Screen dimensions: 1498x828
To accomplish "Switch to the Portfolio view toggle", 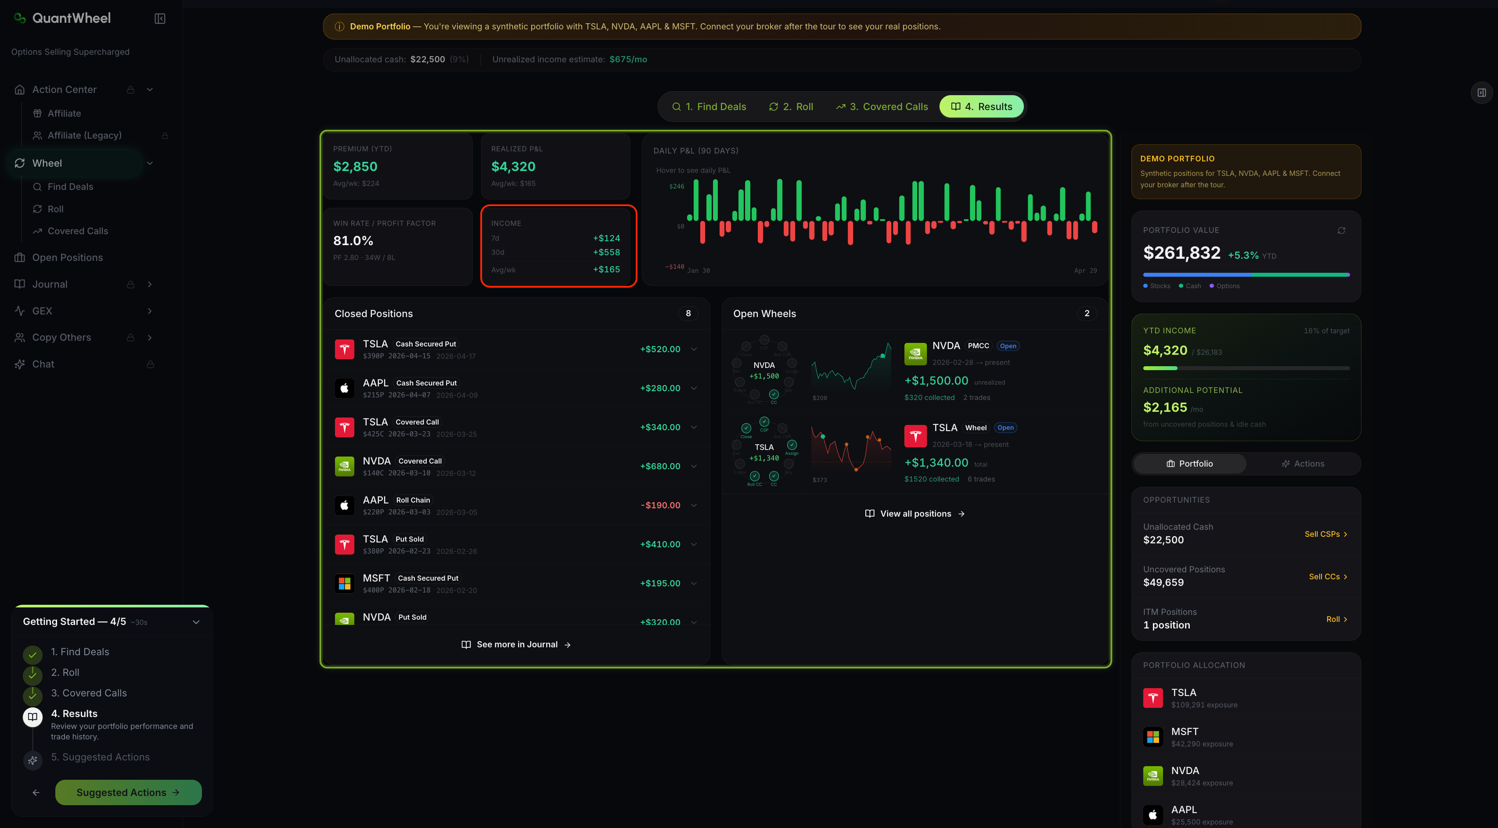I will pos(1189,464).
